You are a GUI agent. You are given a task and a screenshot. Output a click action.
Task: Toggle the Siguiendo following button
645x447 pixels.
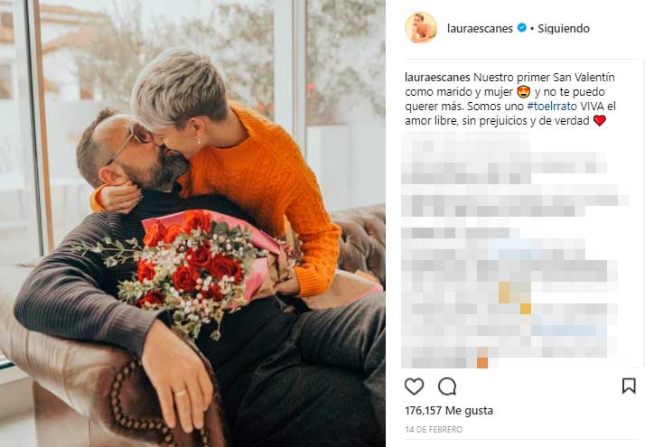(564, 28)
